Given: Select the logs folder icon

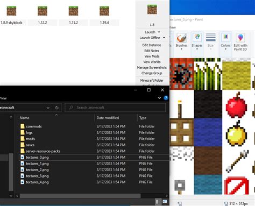Looking at the screenshot, I should [23, 132].
